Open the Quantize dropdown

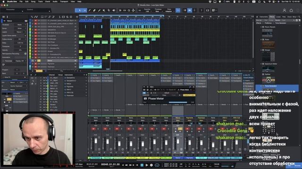[147, 10]
